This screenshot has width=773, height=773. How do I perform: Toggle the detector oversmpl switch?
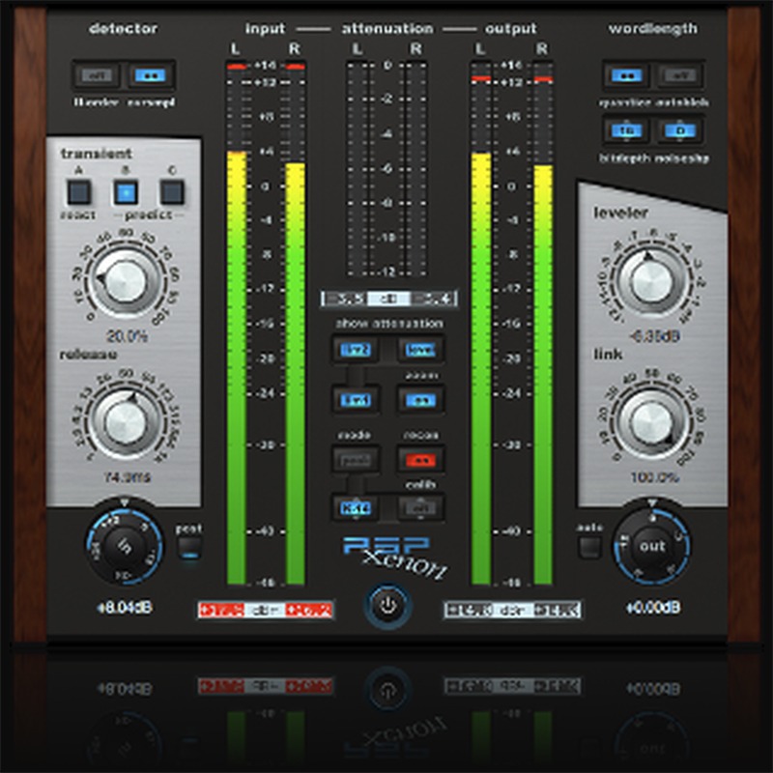[151, 75]
